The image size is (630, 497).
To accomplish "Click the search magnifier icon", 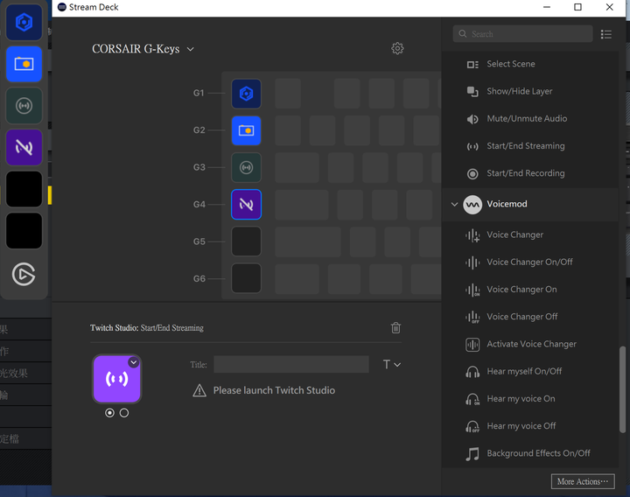I will pos(463,34).
